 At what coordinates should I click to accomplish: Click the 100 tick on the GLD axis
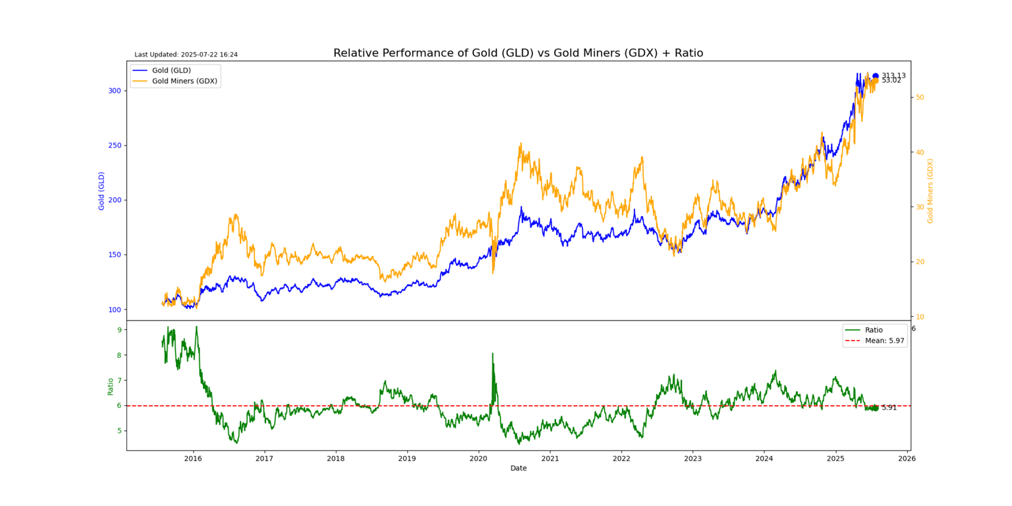(115, 310)
